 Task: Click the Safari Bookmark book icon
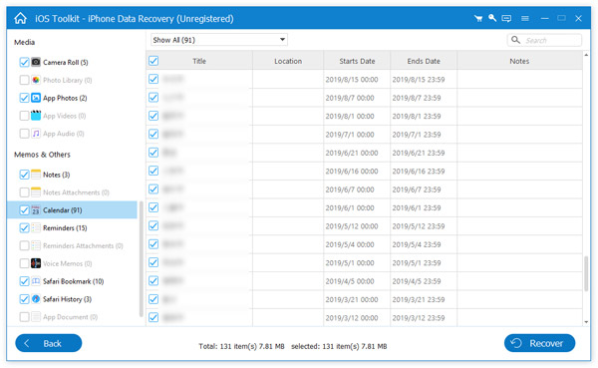tap(36, 281)
